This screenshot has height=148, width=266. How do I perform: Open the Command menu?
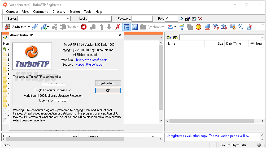point(41,11)
